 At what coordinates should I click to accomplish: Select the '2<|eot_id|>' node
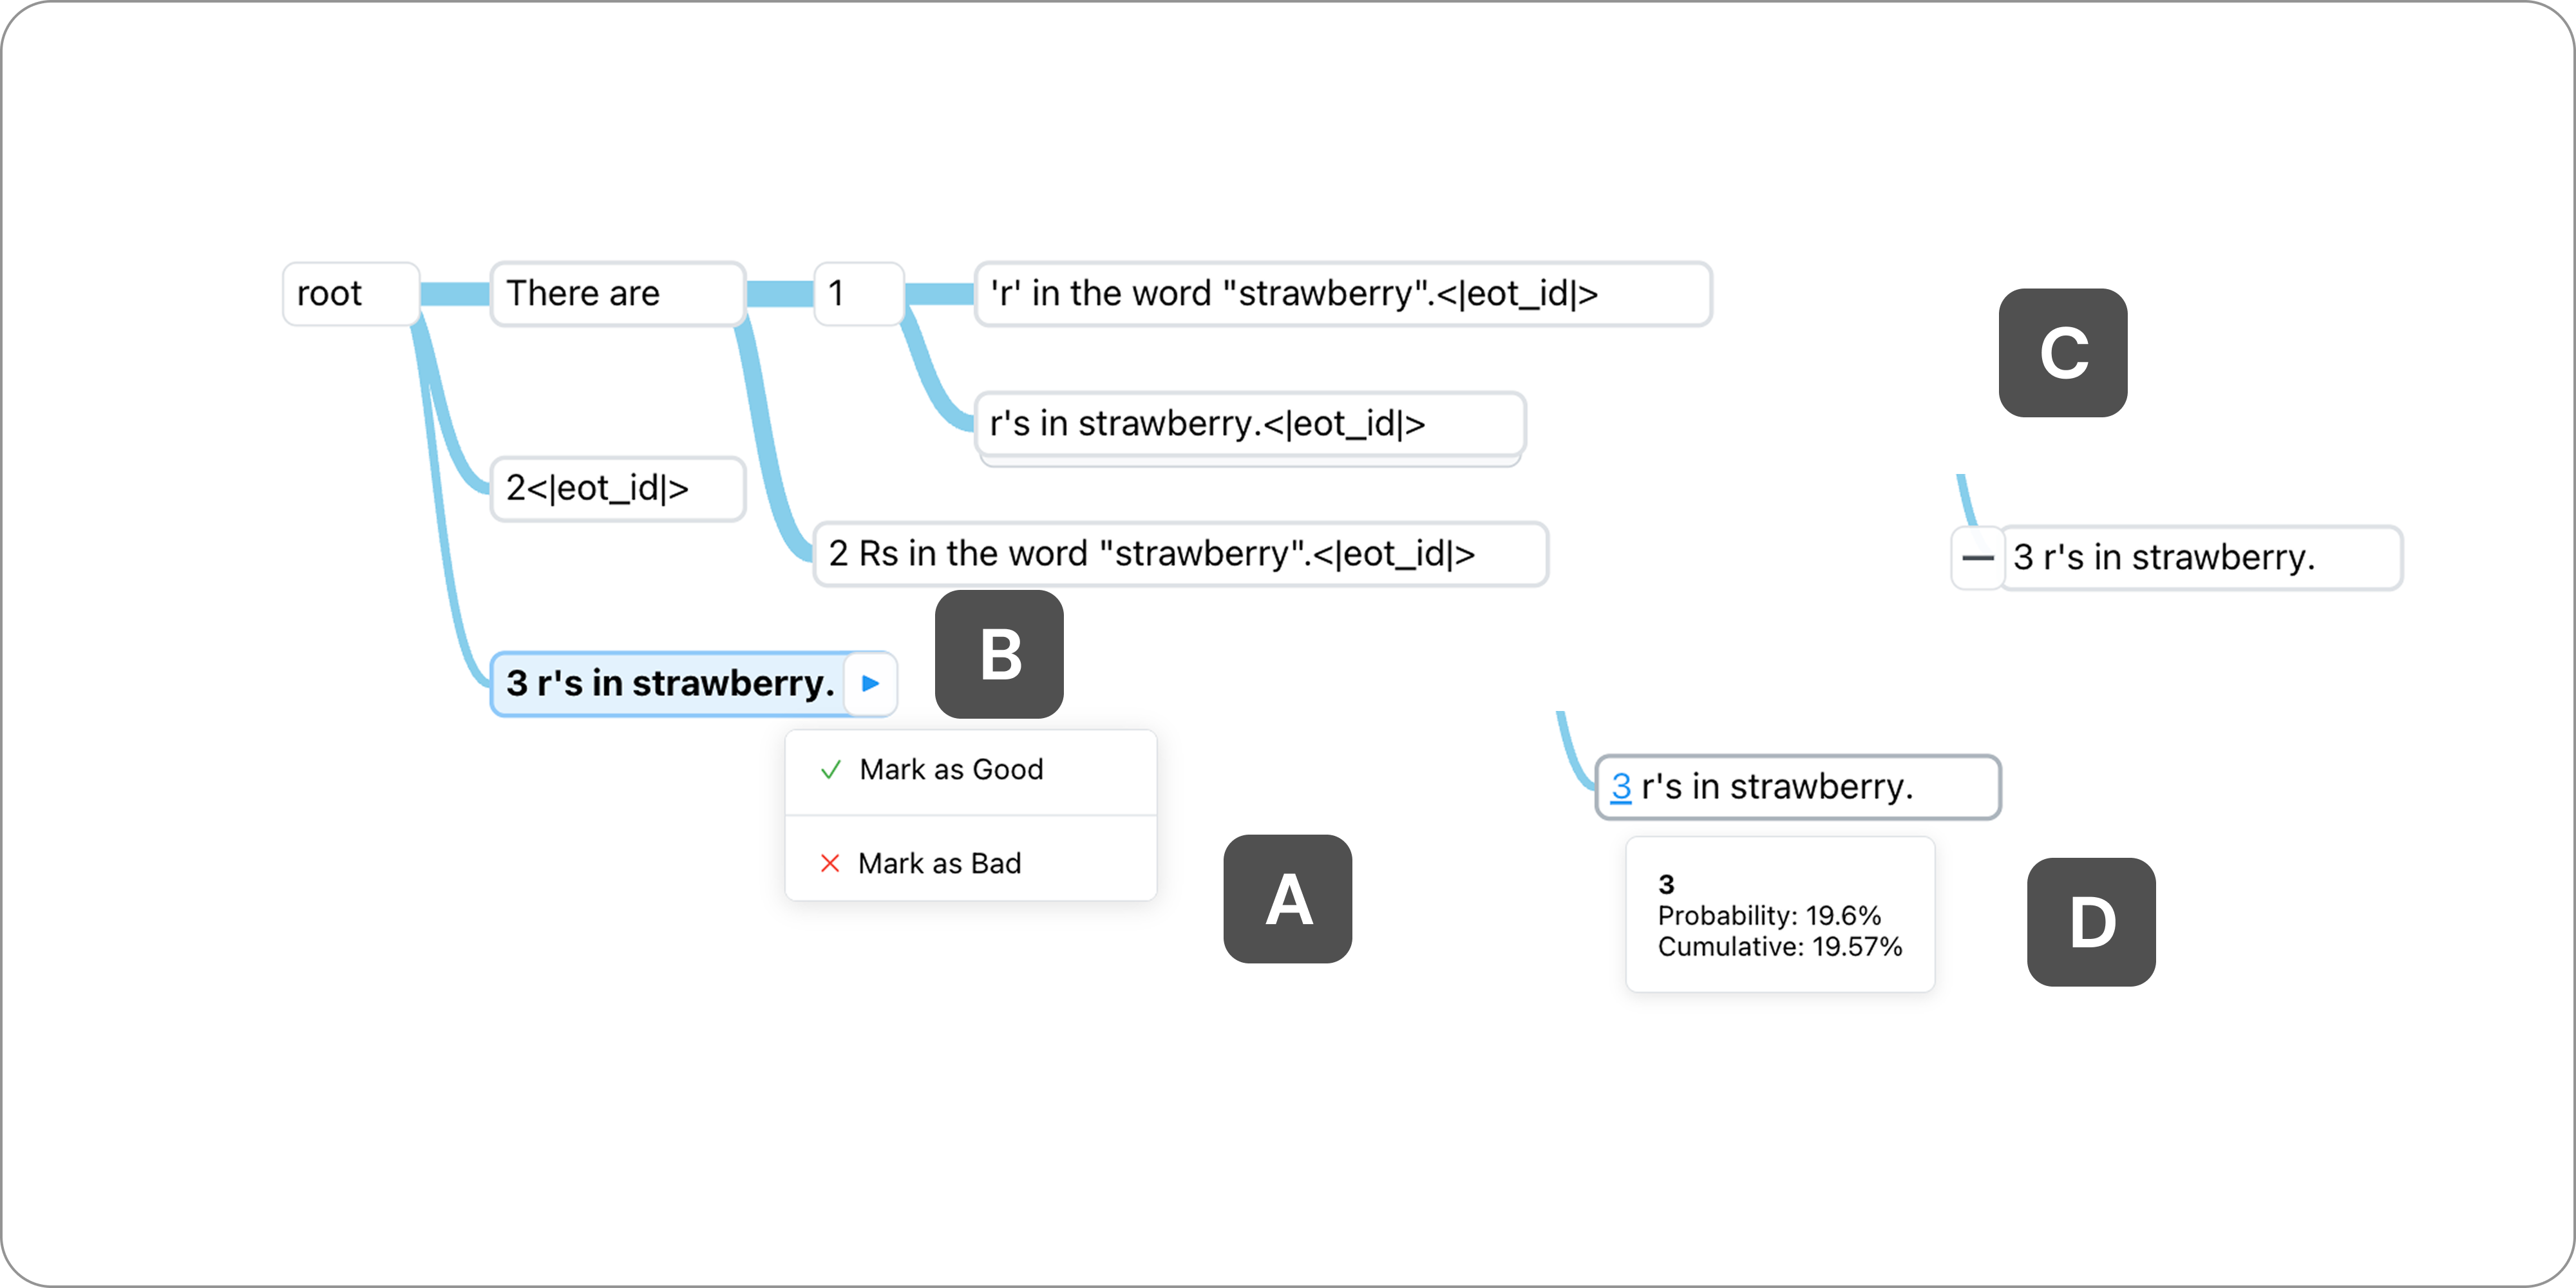click(x=617, y=489)
